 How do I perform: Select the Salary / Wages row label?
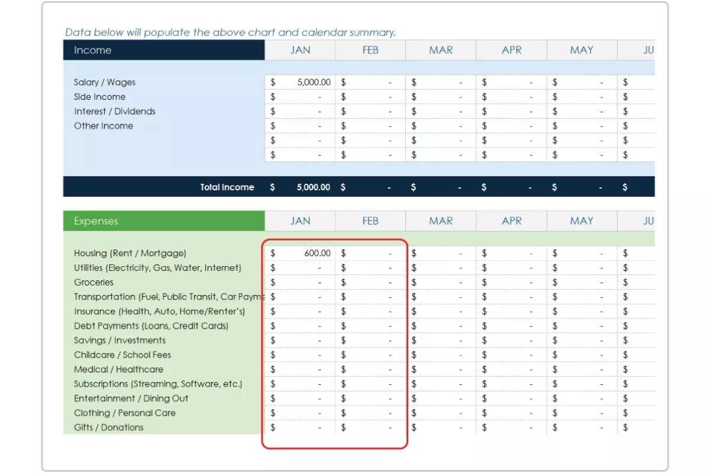[104, 82]
